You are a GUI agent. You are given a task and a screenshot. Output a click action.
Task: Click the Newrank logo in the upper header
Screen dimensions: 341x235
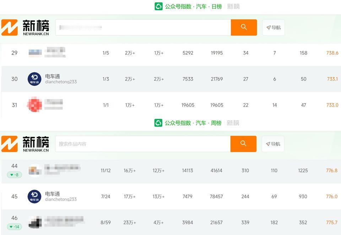25,27
